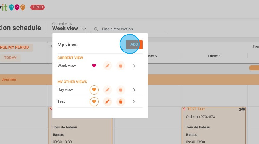This screenshot has height=144, width=259.
Task: Delete the Week view with trash icon
Action: (x=120, y=66)
